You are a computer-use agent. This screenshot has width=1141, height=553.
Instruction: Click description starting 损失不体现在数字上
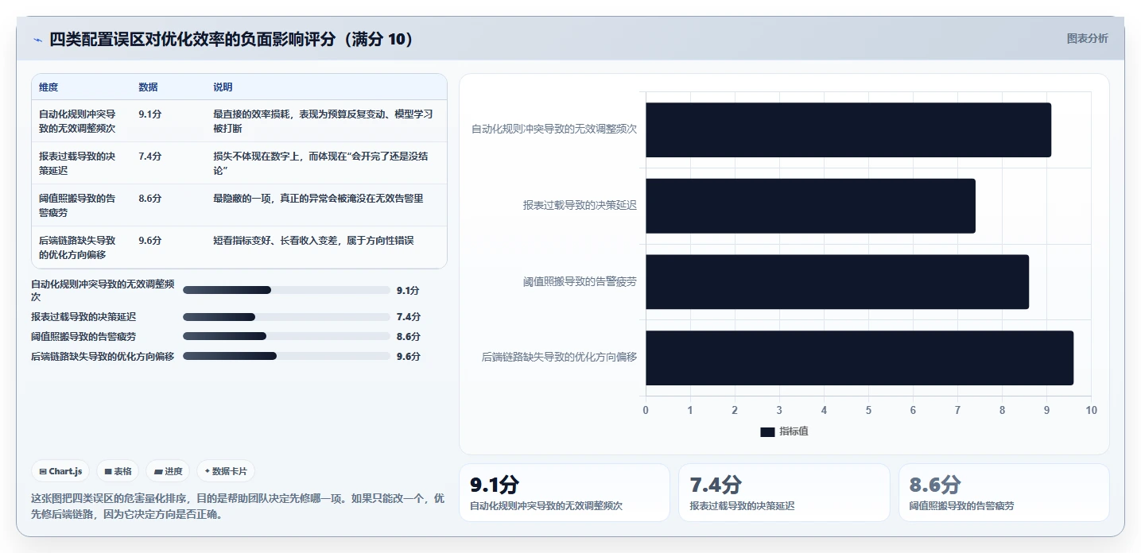320,163
